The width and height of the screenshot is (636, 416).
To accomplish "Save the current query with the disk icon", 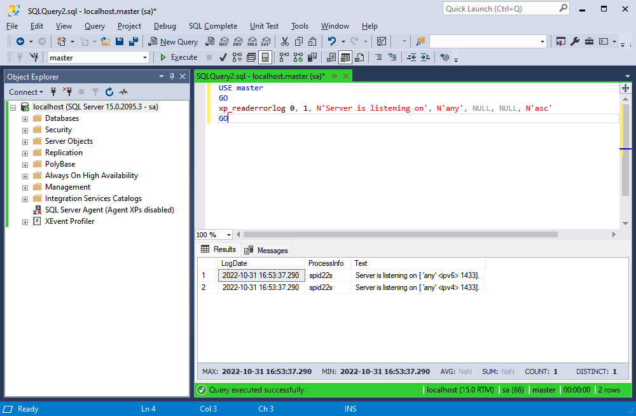I will [120, 41].
